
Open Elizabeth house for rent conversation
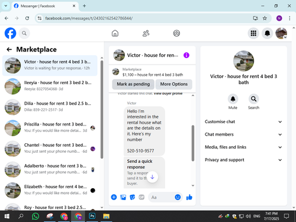click(50, 191)
